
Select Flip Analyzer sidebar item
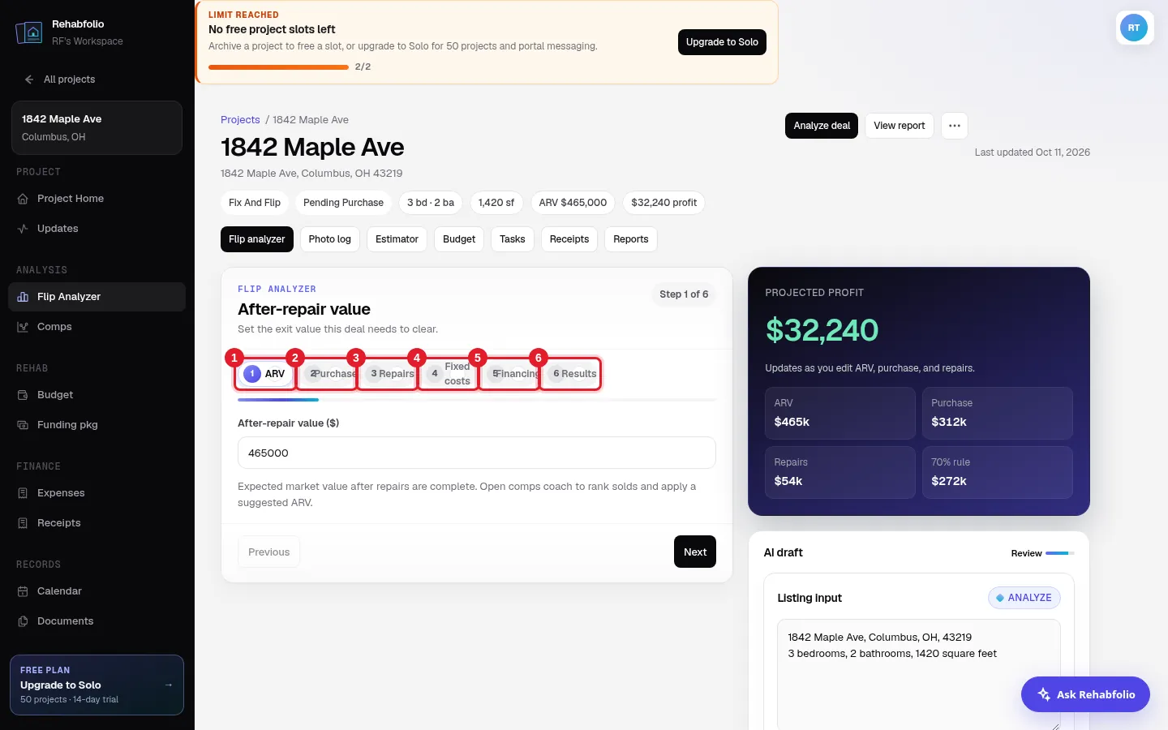97,297
